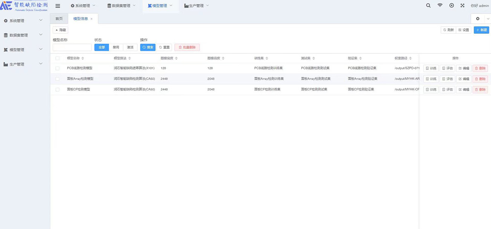
Task: Sort by 图像宽度 column sort arrows
Action: [176, 58]
